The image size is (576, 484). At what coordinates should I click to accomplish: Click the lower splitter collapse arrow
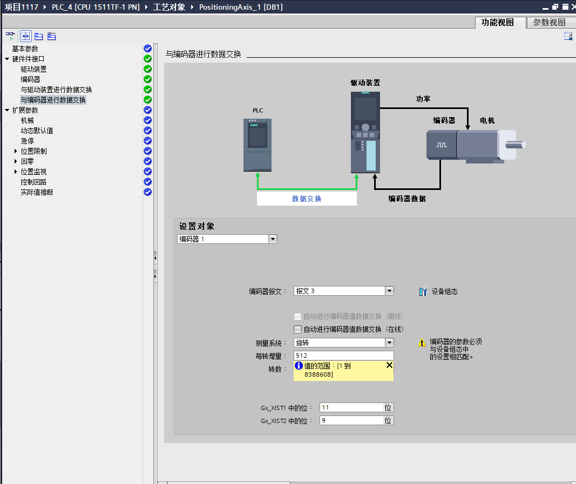[155, 276]
